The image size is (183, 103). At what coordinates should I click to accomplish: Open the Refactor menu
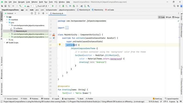point(35,2)
